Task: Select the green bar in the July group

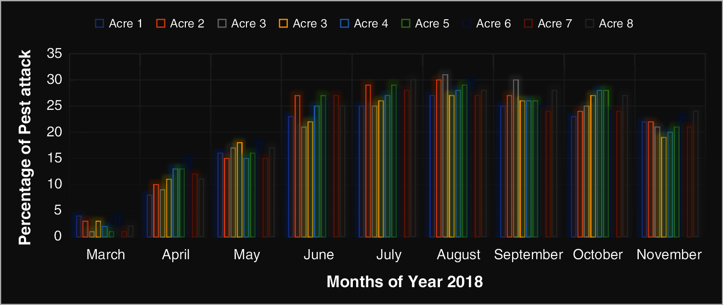Action: pos(394,160)
